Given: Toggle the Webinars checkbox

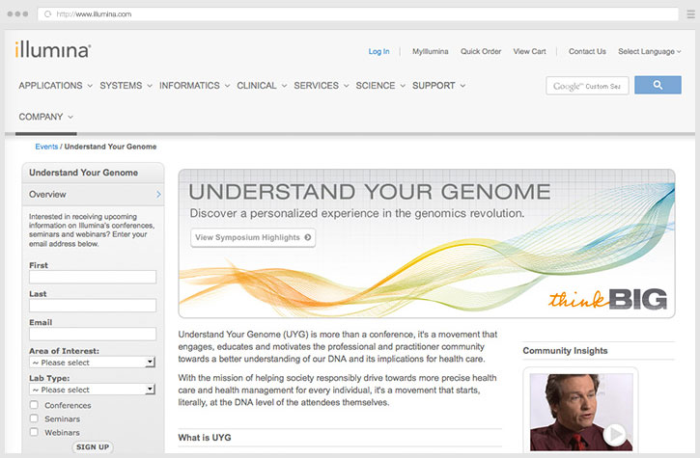Looking at the screenshot, I should click(35, 432).
